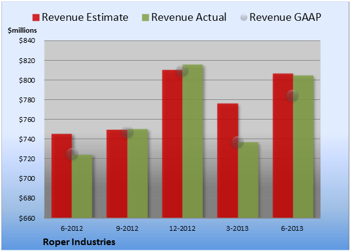This screenshot has width=350, height=251.
Task: Click the '$660' y-axis value
Action: [x=27, y=218]
